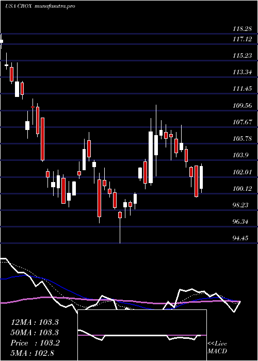Click the 94.45 price level label

click(240, 238)
